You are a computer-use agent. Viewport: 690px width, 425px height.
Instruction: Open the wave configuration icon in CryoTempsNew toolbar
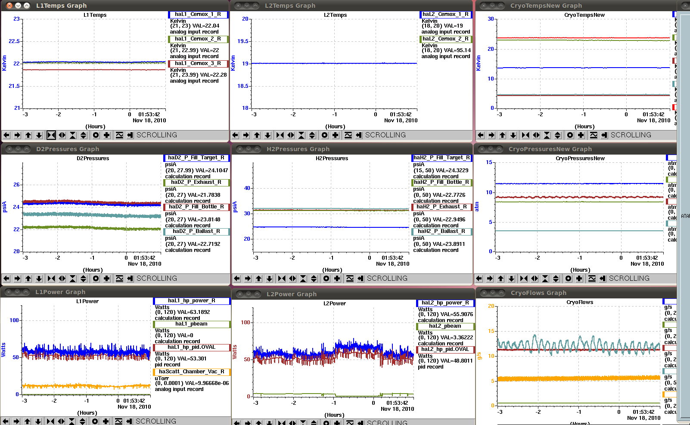[x=594, y=135]
